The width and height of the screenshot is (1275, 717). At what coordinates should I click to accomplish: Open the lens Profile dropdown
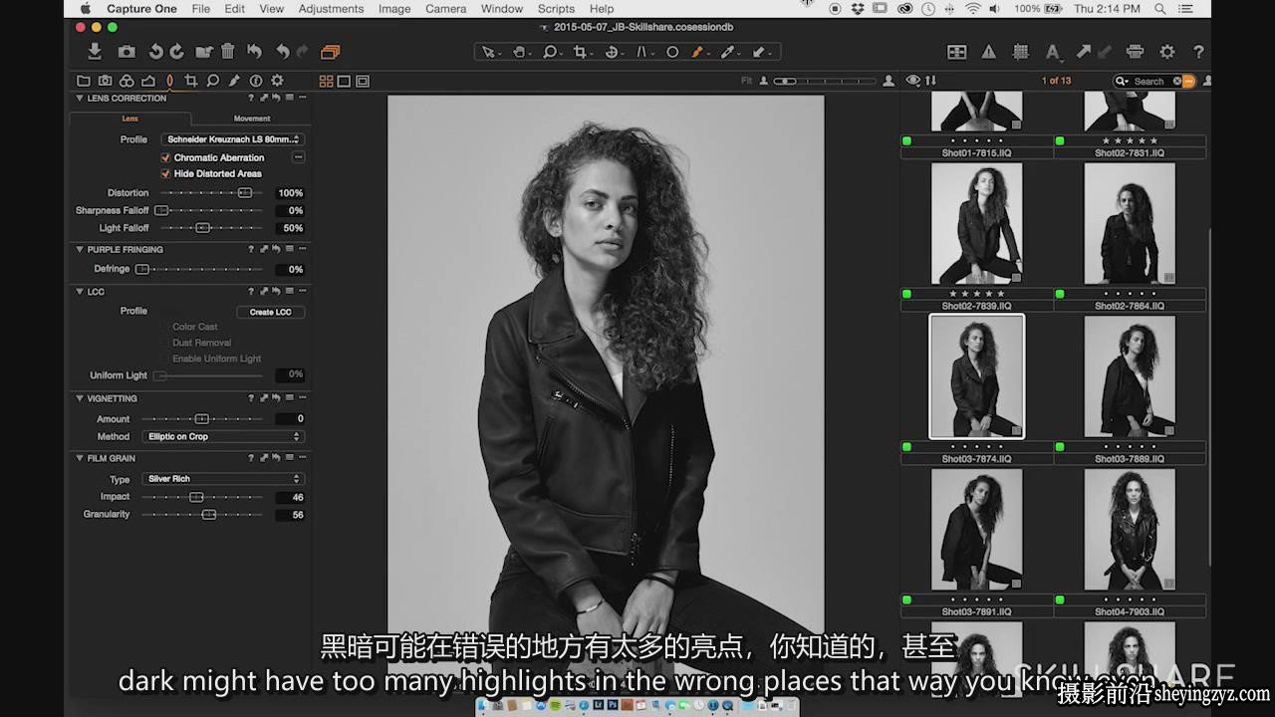pos(233,139)
